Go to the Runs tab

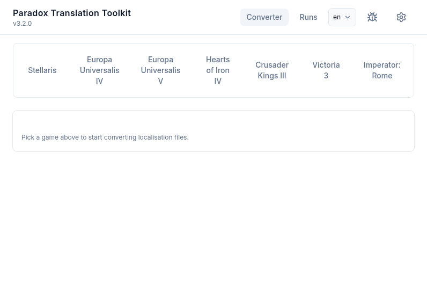pos(308,17)
